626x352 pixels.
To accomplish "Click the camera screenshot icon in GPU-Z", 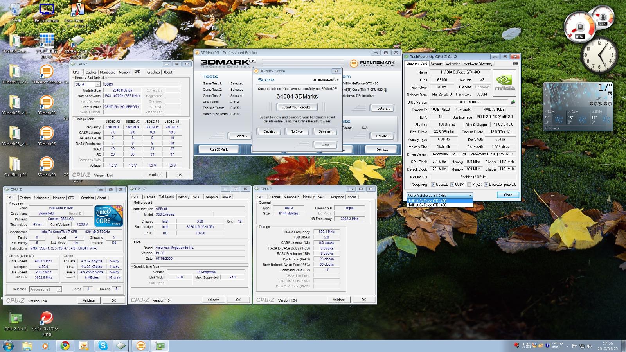I will click(515, 63).
